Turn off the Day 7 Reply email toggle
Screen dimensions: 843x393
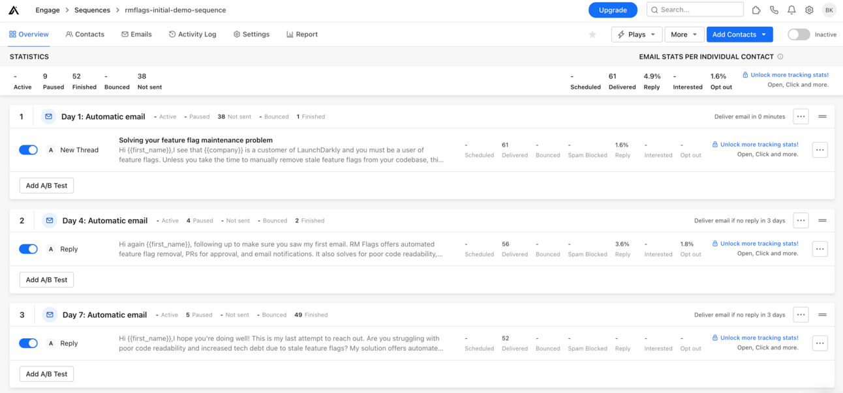(29, 343)
